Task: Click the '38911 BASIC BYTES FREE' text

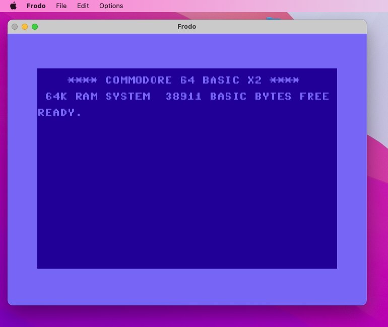Action: pyautogui.click(x=247, y=96)
